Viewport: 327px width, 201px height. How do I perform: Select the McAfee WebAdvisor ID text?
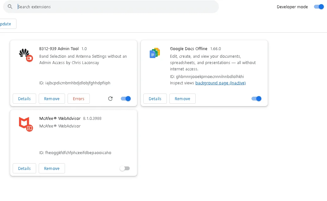[75, 152]
